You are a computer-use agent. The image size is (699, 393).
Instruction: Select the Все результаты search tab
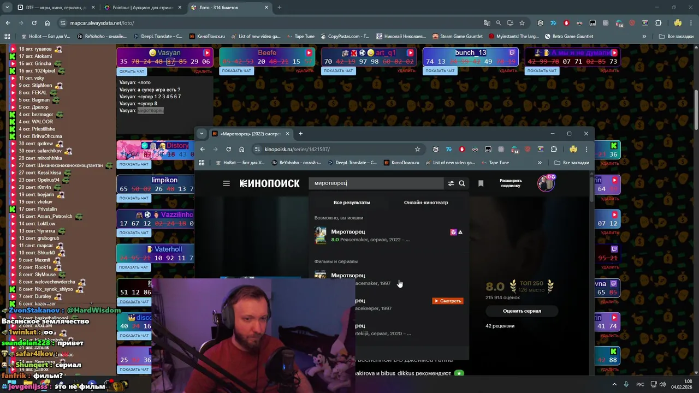(x=352, y=203)
